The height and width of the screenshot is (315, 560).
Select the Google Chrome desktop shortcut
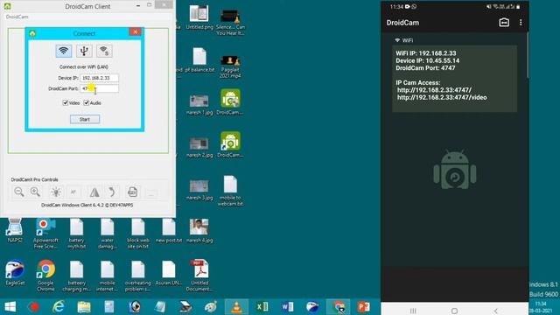[x=45, y=276]
